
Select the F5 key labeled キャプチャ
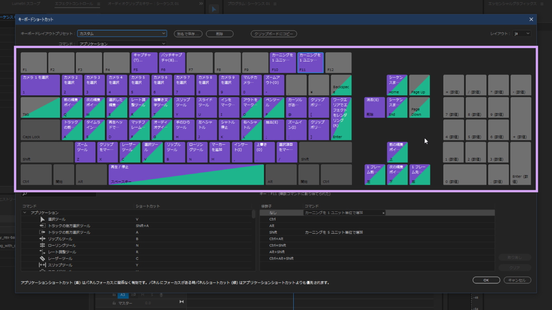tap(144, 63)
